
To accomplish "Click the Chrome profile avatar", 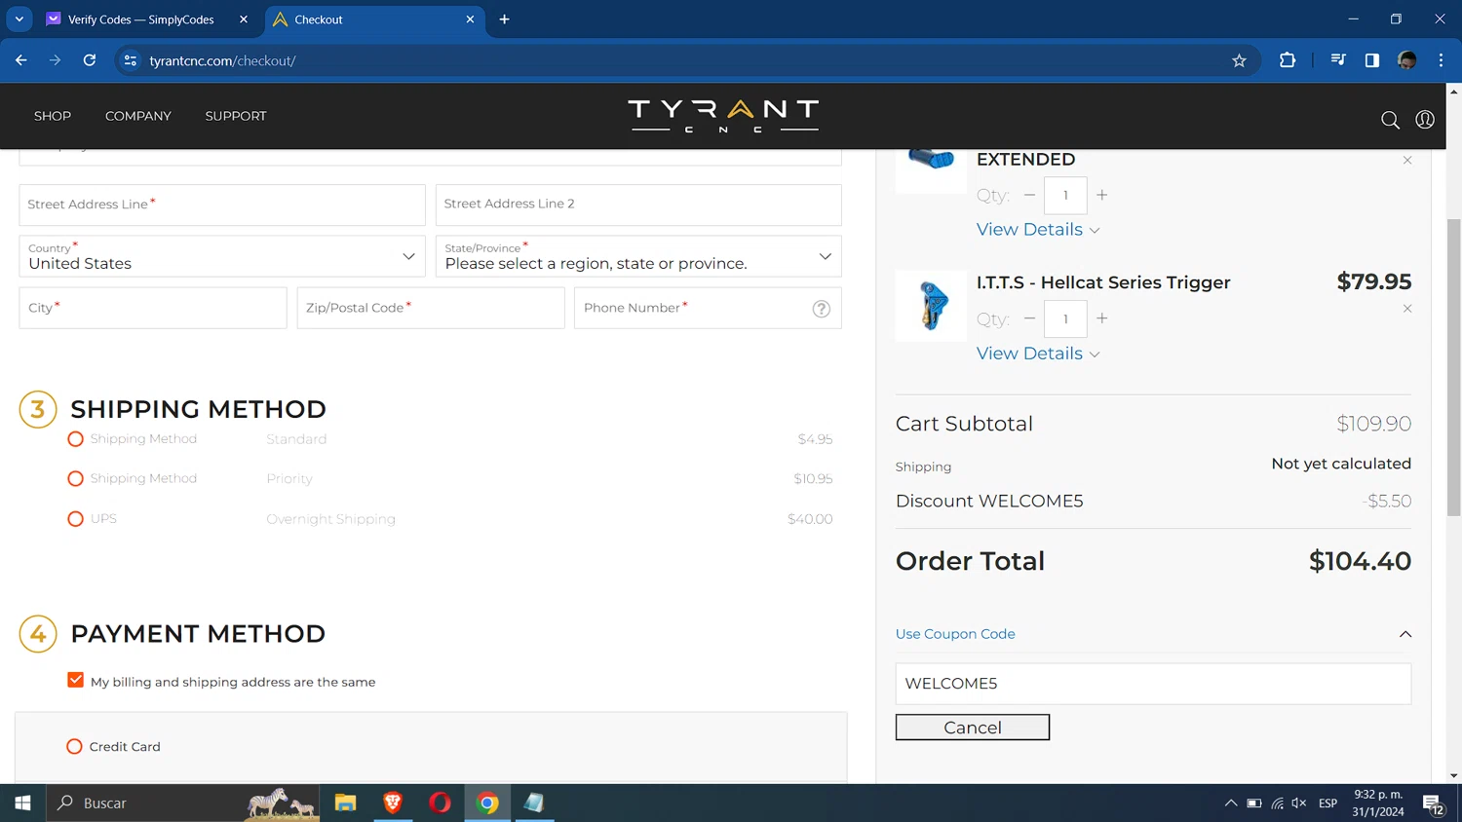I will tap(1406, 60).
